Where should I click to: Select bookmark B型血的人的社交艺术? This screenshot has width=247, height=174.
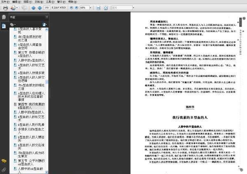coord(31,118)
